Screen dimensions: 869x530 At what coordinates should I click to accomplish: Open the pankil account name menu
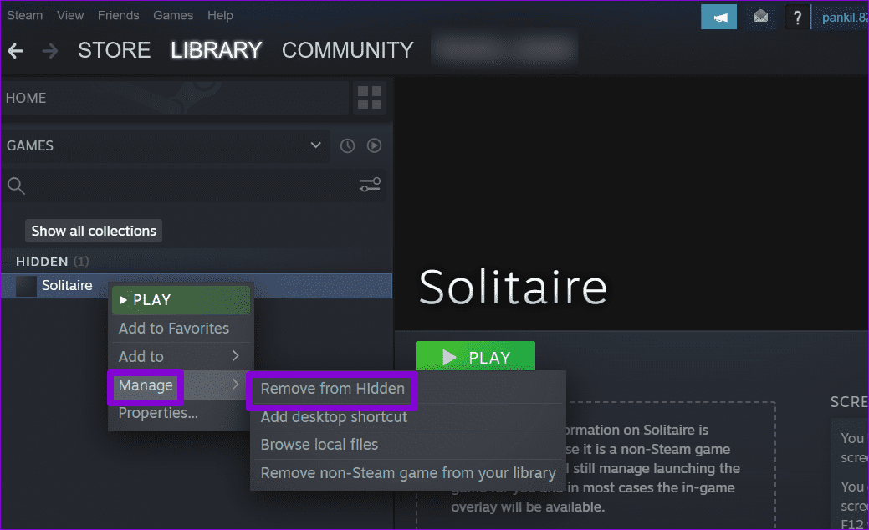click(845, 18)
